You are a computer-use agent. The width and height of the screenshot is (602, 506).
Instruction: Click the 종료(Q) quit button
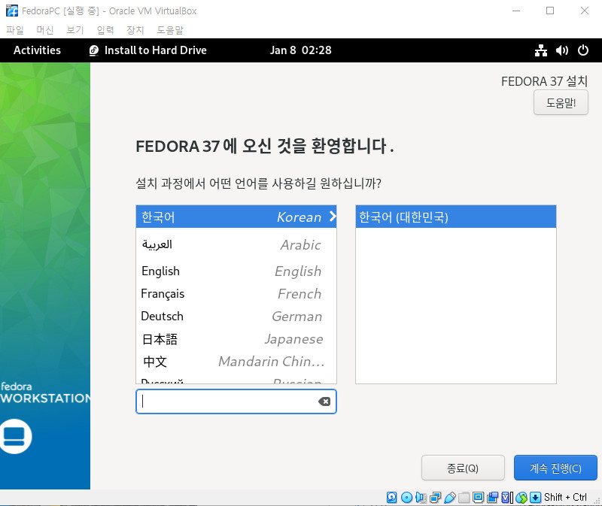[x=463, y=468]
